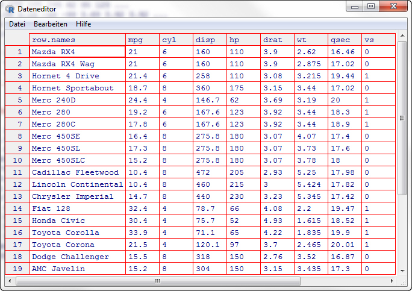Open the Hilfe menu
This screenshot has width=412, height=291.
click(83, 24)
